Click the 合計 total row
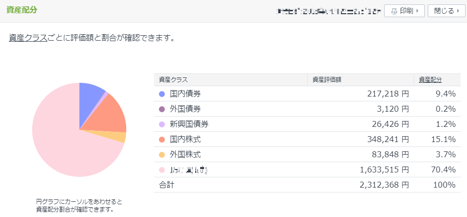The width and height of the screenshot is (467, 217). 307,185
